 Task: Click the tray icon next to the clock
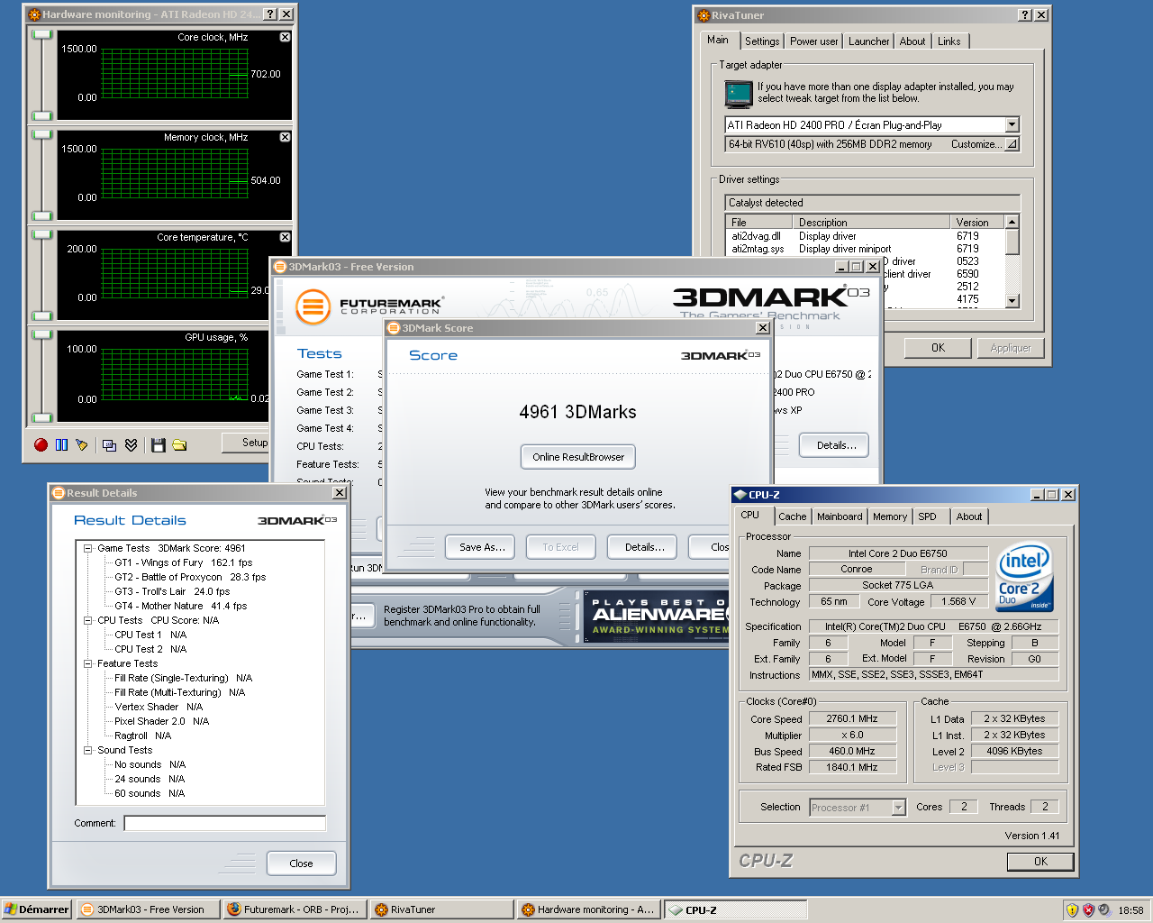click(x=1104, y=910)
